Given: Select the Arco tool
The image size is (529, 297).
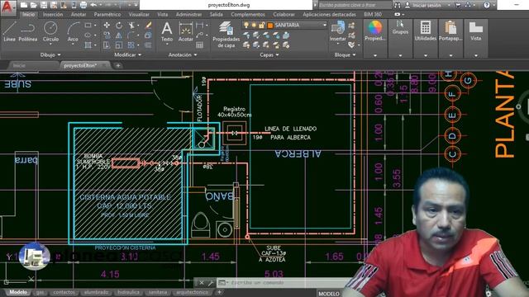Looking at the screenshot, I should (x=73, y=31).
